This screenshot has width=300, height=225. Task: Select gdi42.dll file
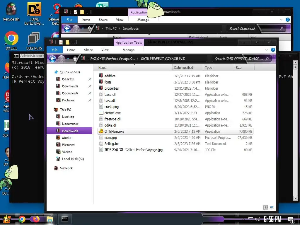pyautogui.click(x=110, y=125)
